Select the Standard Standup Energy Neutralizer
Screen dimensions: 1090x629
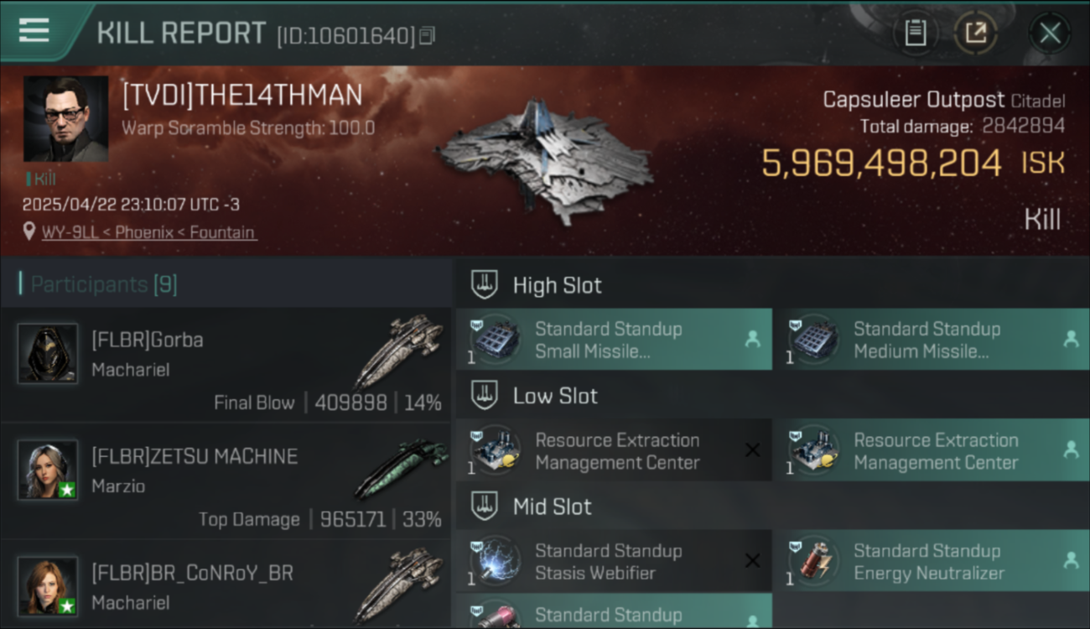[x=932, y=561]
